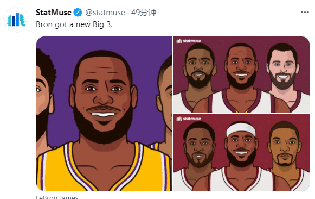Open the StatMuse profile avatar
315x199 pixels.
pyautogui.click(x=16, y=20)
